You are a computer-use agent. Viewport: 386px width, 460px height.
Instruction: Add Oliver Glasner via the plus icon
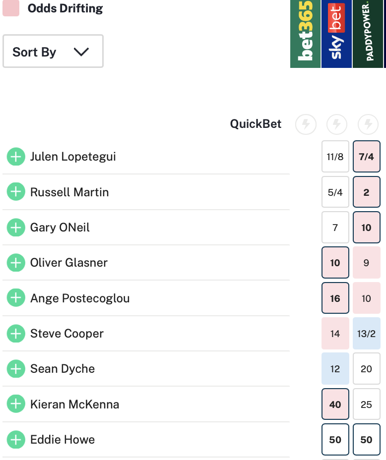[x=16, y=263]
